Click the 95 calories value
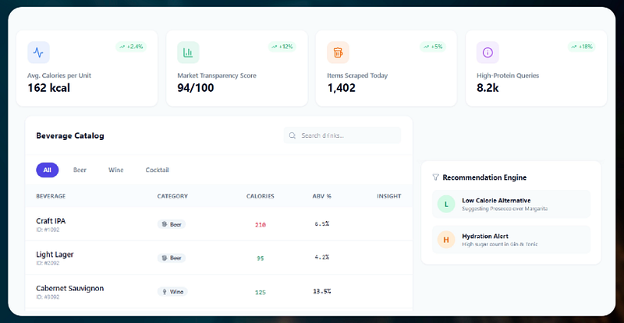The height and width of the screenshot is (323, 624). (x=261, y=258)
